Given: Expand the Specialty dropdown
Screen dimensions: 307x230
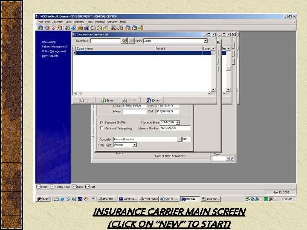Looking at the screenshot, I should [179, 139].
